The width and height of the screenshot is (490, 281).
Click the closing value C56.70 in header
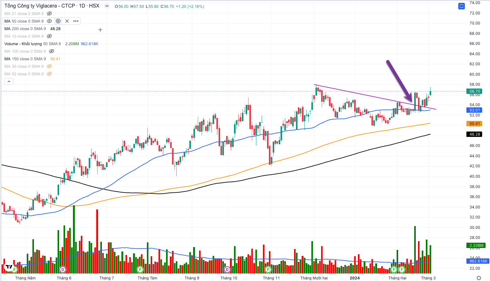[x=167, y=6]
